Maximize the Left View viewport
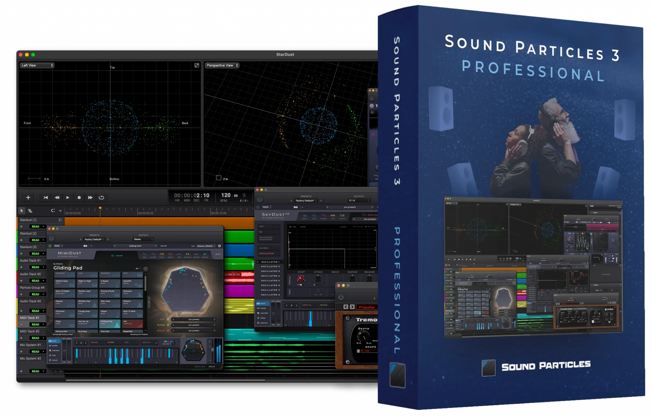This screenshot has width=652, height=416. click(x=197, y=65)
